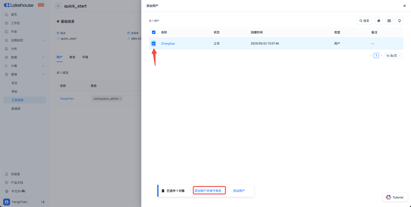
Task: Uncheck the ZhangSan row checkbox
Action: (153, 44)
